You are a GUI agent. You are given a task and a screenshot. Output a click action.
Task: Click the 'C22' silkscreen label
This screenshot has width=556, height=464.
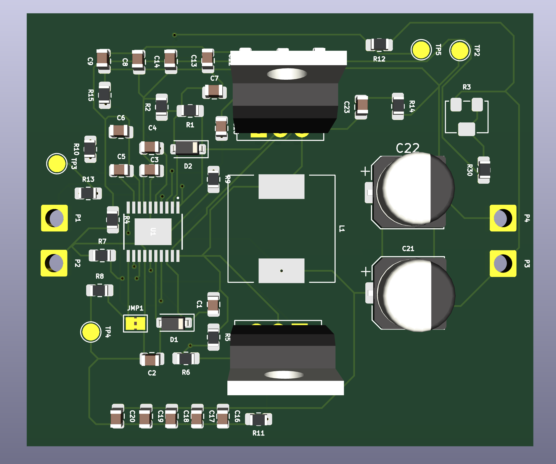(408, 148)
